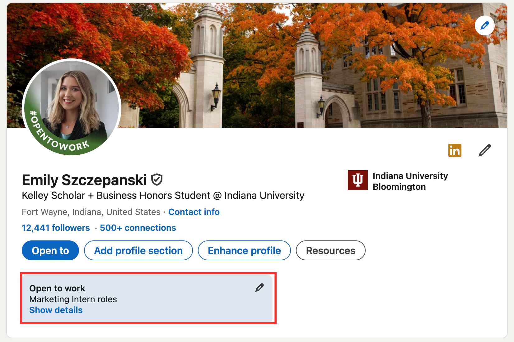Click the Enhance profile button
The height and width of the screenshot is (342, 514).
(244, 250)
